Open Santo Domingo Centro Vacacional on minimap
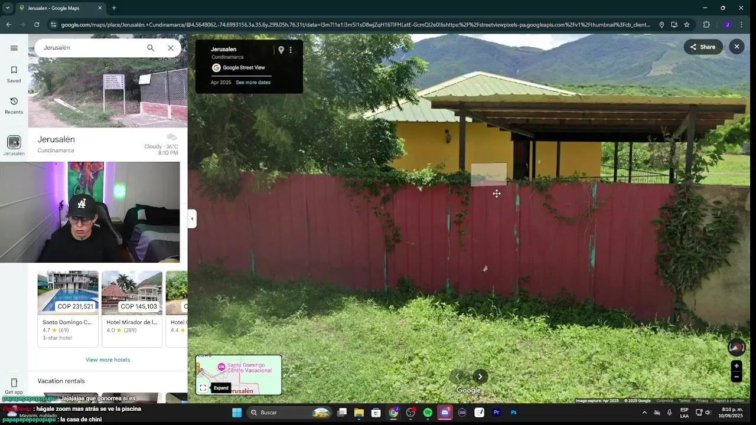Image resolution: width=756 pixels, height=425 pixels. [x=245, y=368]
